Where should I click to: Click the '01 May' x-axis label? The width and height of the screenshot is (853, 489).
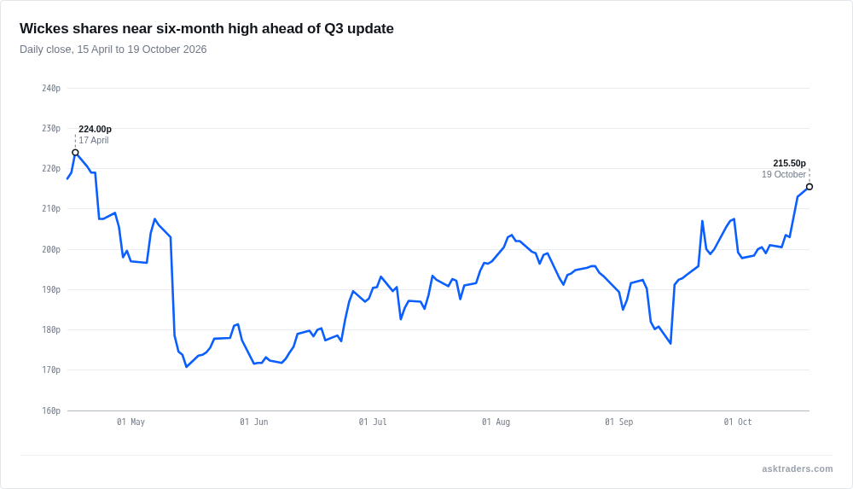pos(131,422)
